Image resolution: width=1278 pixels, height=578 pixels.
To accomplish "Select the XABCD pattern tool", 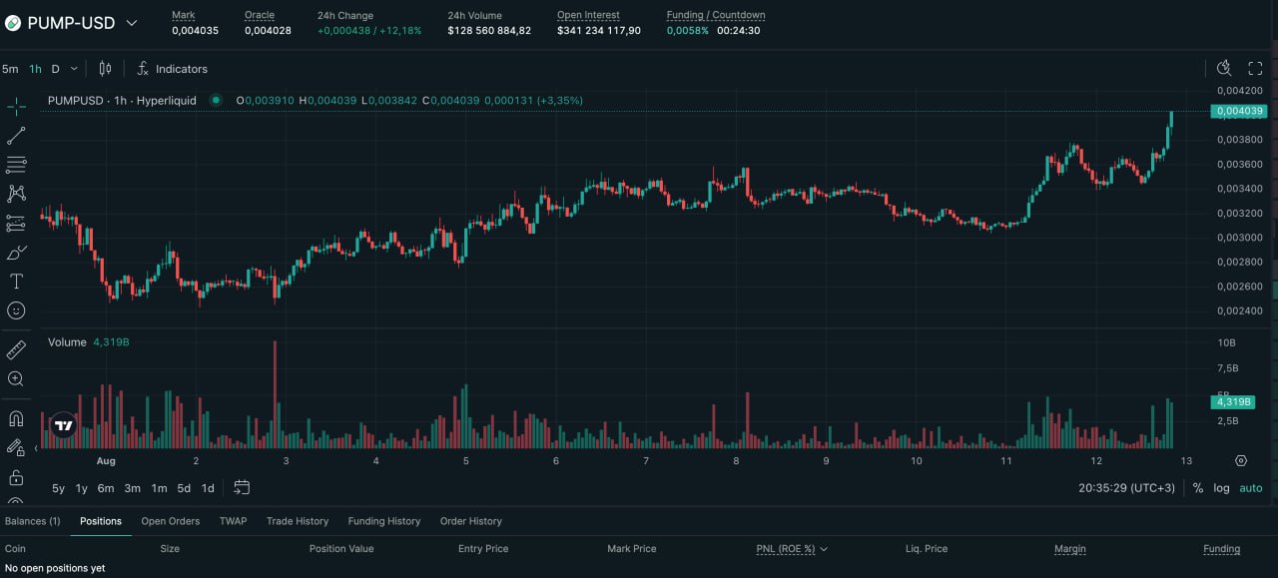I will [16, 194].
